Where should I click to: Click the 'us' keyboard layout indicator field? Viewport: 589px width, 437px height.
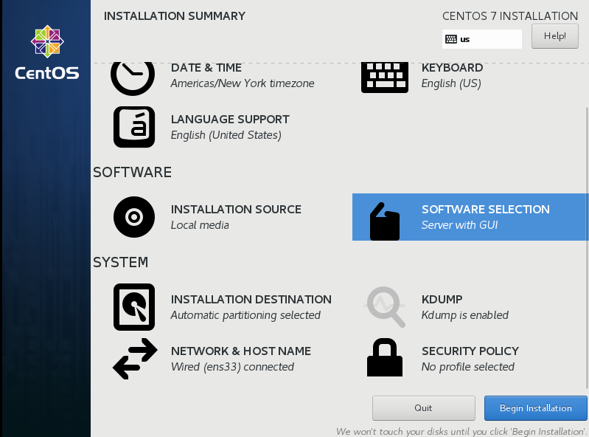482,39
